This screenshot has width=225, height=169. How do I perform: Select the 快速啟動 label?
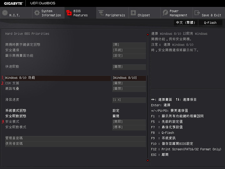click(x=12, y=67)
